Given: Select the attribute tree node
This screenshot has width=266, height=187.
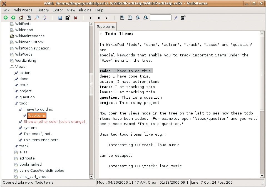Looking at the screenshot, I should tap(27, 158).
